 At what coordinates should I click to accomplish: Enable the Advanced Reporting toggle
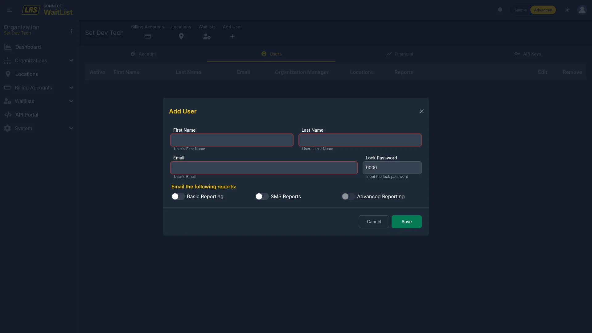coord(348,196)
